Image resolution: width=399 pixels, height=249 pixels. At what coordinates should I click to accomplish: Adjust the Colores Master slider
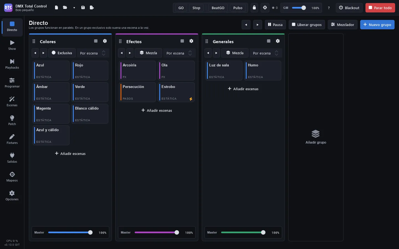[x=70, y=232]
